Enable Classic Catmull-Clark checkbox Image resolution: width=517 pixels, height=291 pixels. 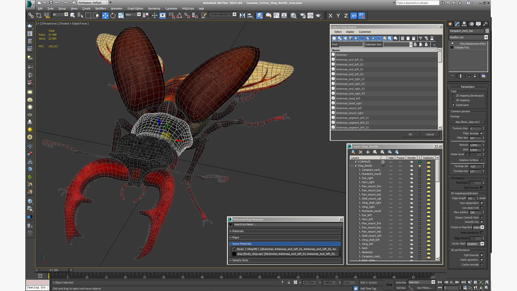click(x=481, y=218)
